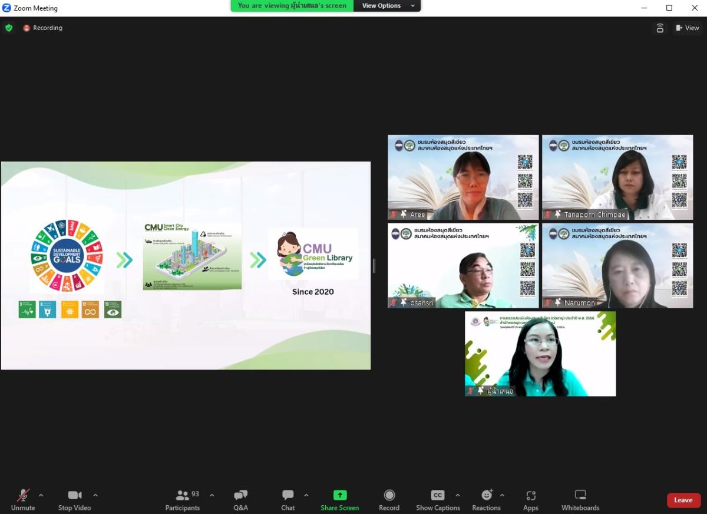
Task: Click the green Share Screen icon
Action: pos(340,495)
